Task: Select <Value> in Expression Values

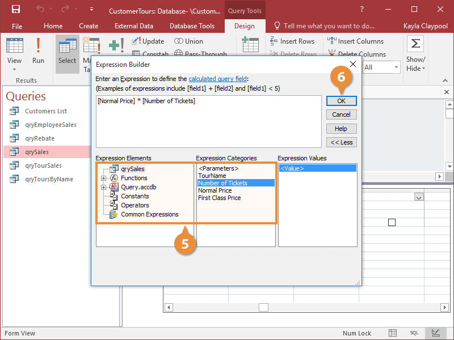Action: 318,168
